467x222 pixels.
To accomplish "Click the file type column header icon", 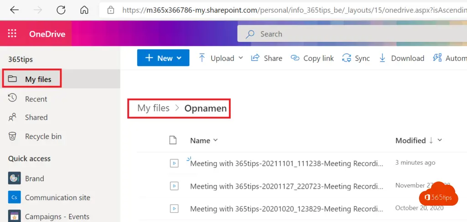I will [173, 140].
